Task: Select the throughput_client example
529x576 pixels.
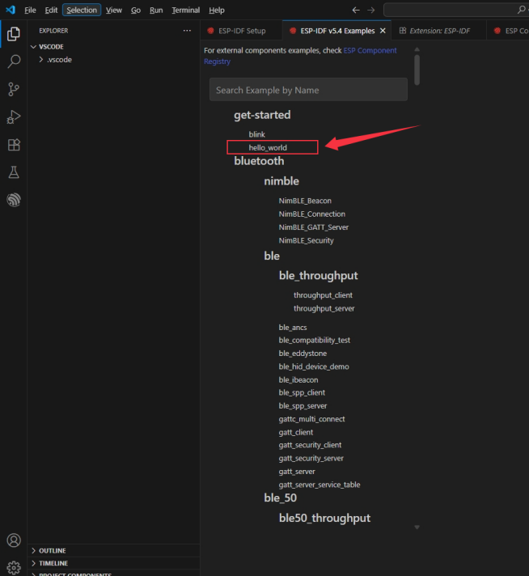Action: tap(323, 295)
